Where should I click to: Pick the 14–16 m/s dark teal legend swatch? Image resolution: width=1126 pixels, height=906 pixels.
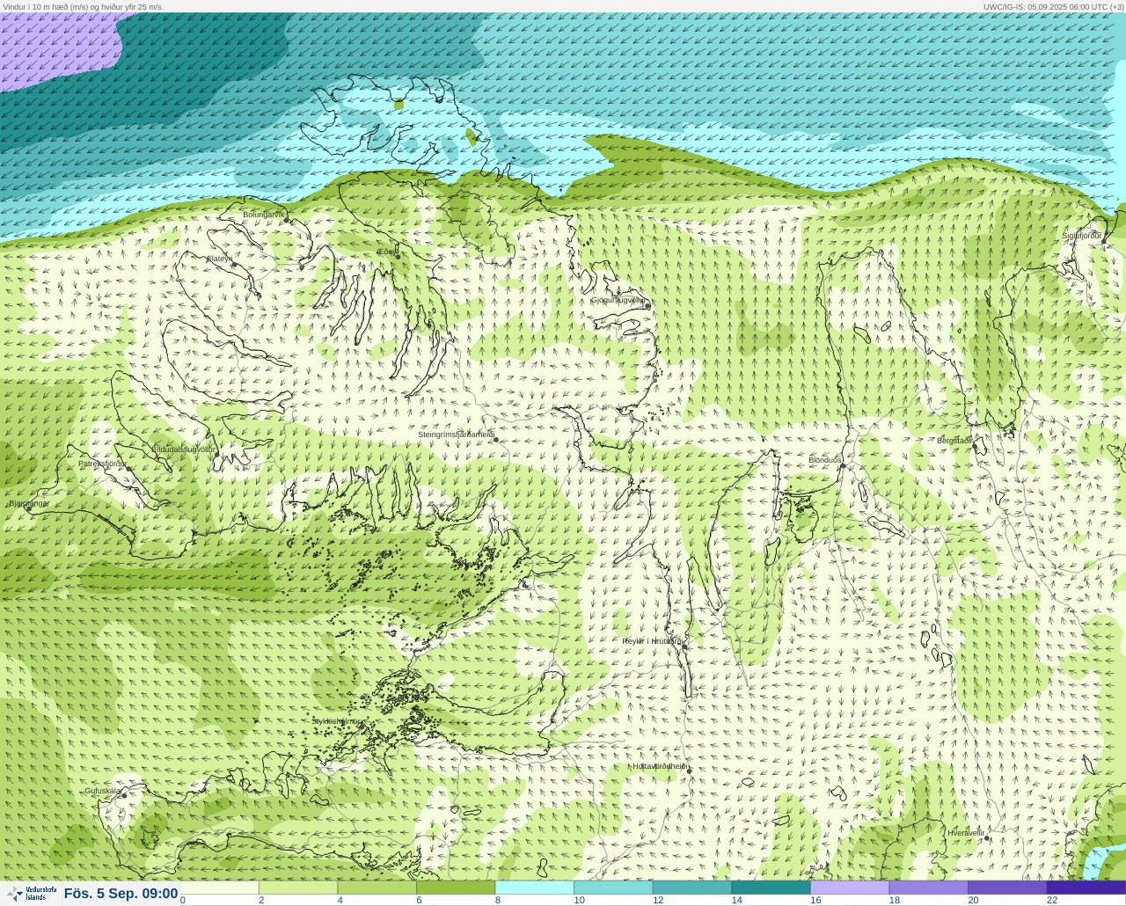click(x=771, y=888)
